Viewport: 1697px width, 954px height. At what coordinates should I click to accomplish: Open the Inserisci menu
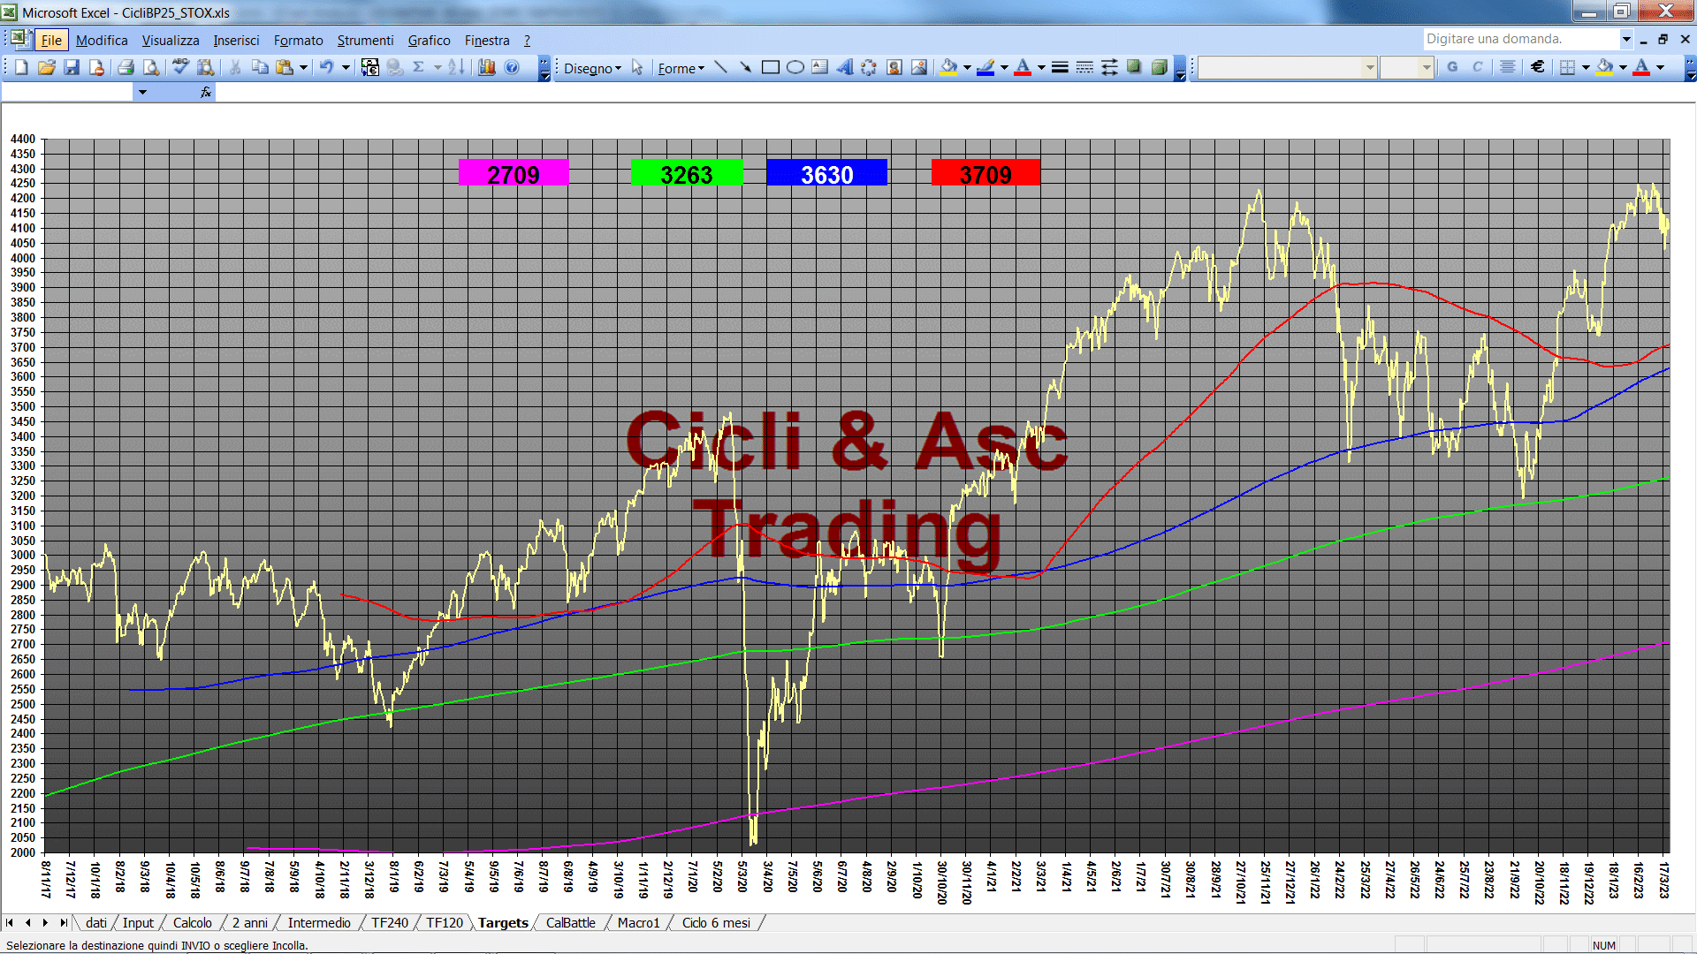pyautogui.click(x=236, y=41)
